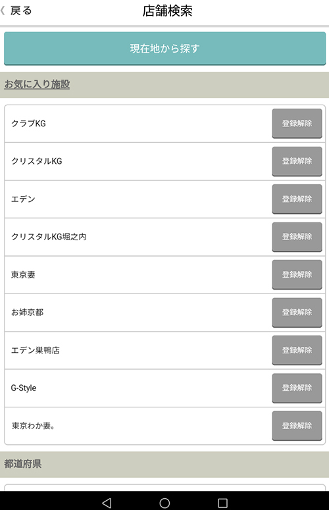The height and width of the screenshot is (510, 329).
Task: Open the クラブKG store entry
Action: pyautogui.click(x=138, y=124)
